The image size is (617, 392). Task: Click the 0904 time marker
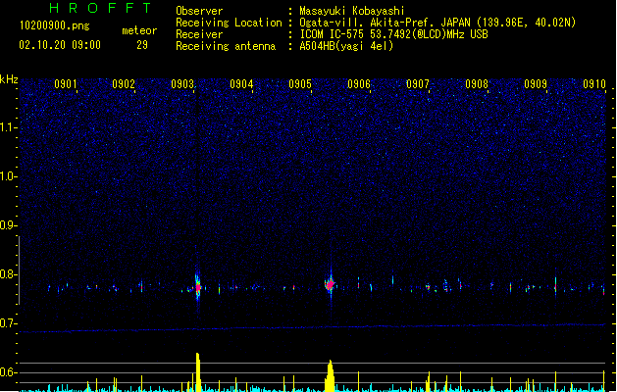point(241,84)
